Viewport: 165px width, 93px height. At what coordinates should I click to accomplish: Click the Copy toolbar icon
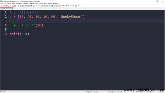click(21, 6)
